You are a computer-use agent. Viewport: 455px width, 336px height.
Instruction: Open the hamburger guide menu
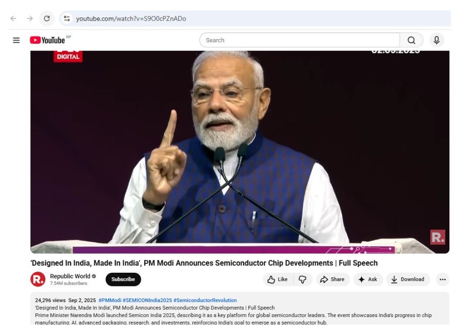pos(16,40)
